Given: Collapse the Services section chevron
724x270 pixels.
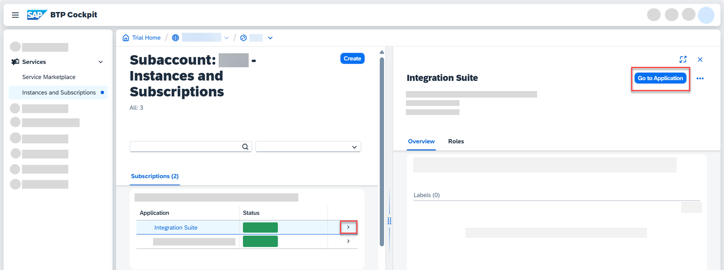Looking at the screenshot, I should coord(101,62).
